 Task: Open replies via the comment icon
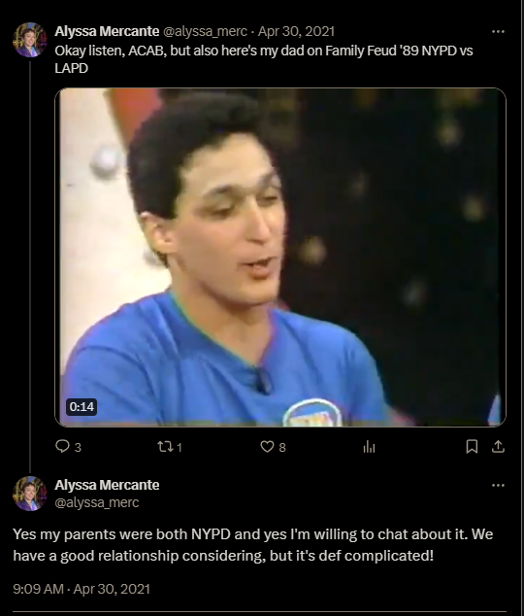click(x=62, y=446)
